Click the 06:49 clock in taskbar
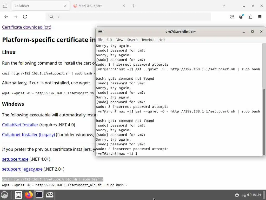Viewport: 266px width, 200px height. [257, 195]
